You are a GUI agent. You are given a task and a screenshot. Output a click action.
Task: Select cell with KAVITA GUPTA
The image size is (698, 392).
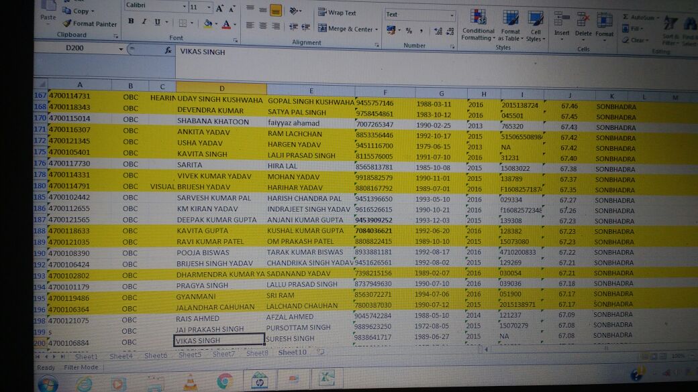(x=221, y=231)
